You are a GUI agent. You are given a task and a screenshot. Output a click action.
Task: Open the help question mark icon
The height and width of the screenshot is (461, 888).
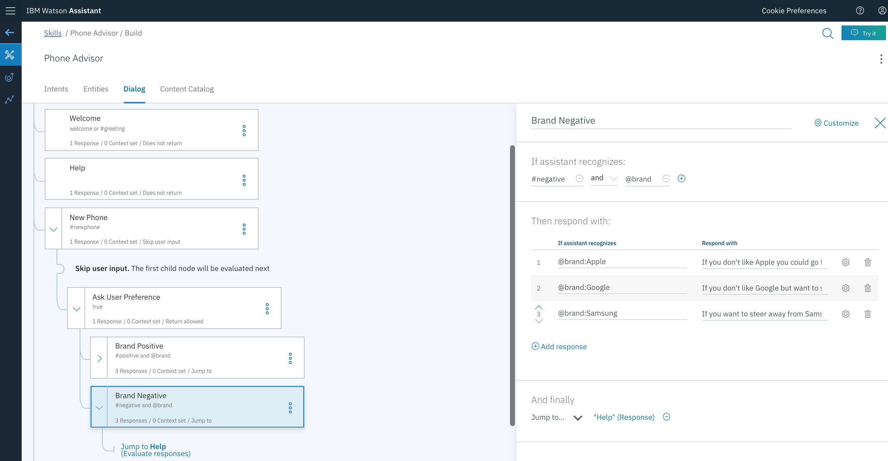pos(860,11)
